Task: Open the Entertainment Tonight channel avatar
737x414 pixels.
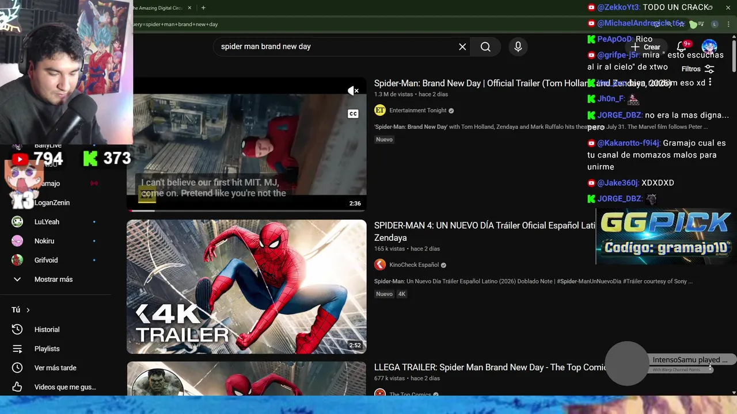Action: tap(379, 110)
